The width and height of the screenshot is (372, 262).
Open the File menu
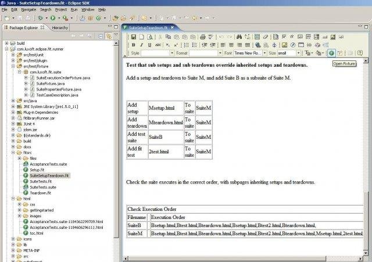coord(4,10)
